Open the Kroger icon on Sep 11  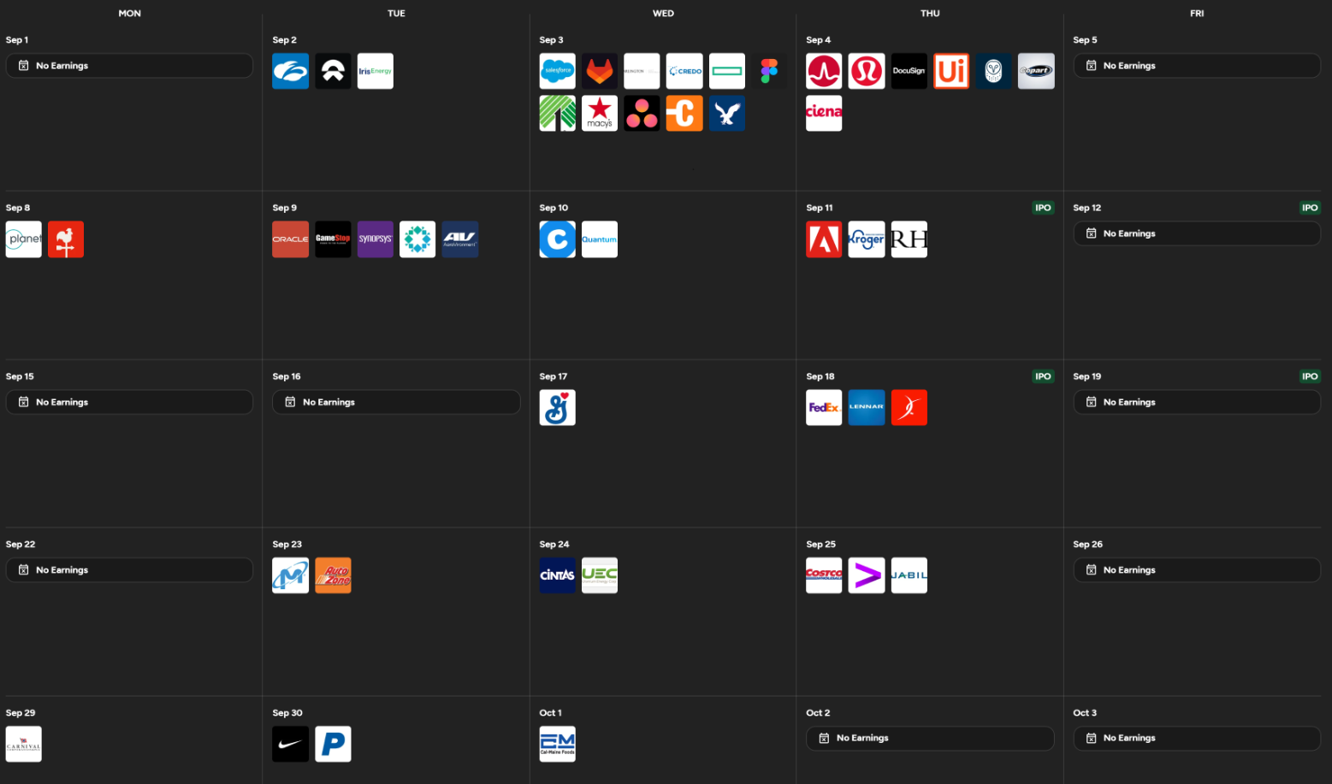pyautogui.click(x=866, y=239)
